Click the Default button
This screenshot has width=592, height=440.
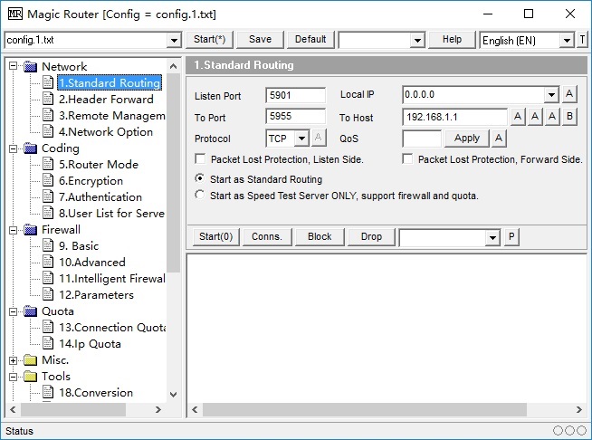point(310,39)
